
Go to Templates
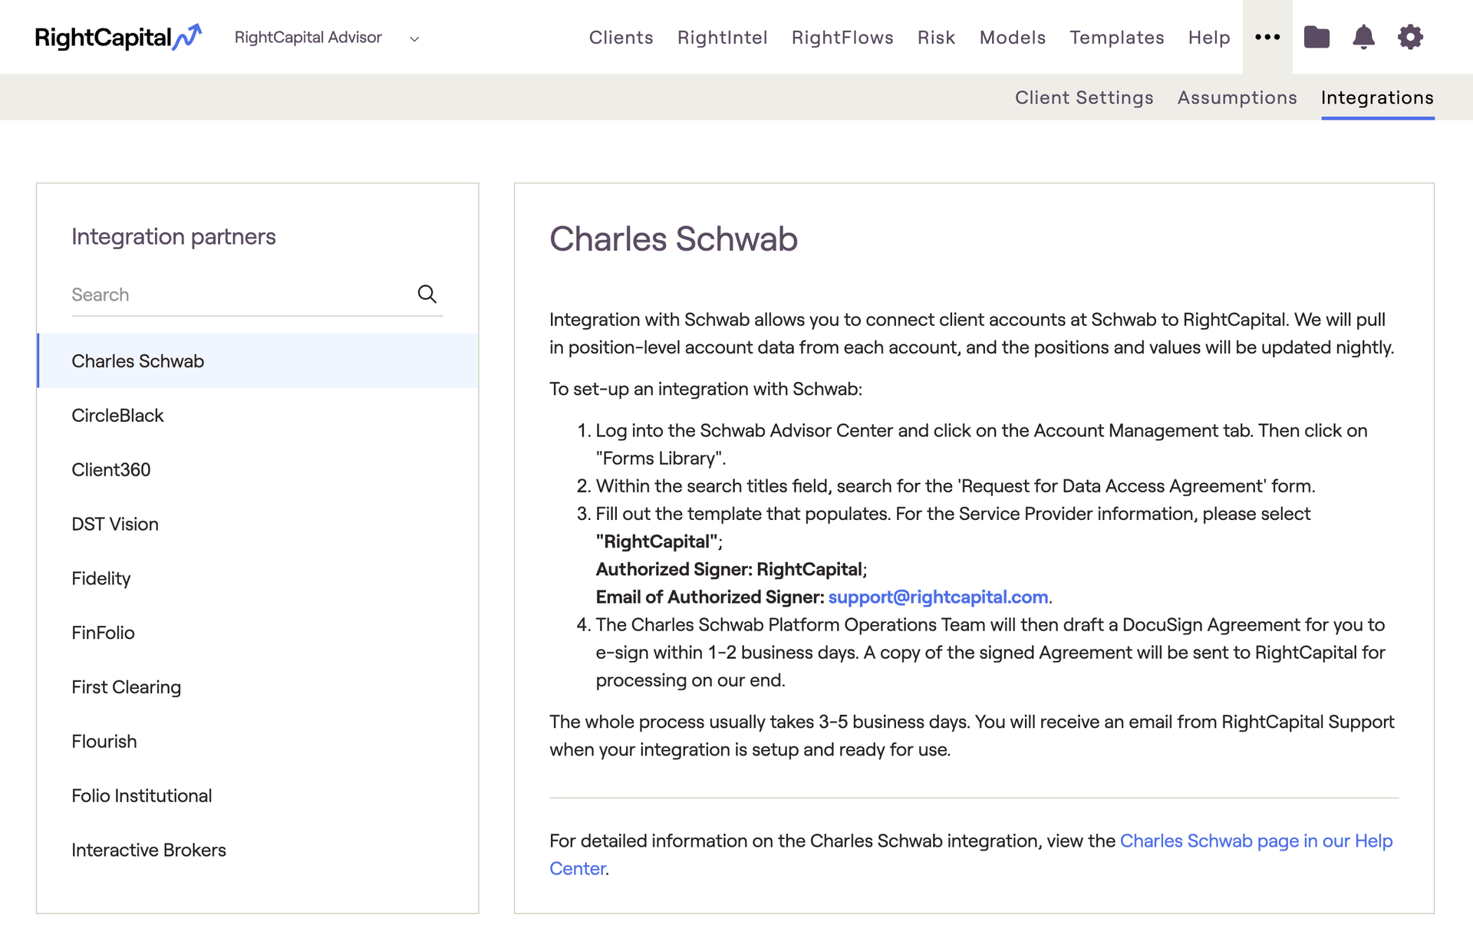[x=1116, y=38]
